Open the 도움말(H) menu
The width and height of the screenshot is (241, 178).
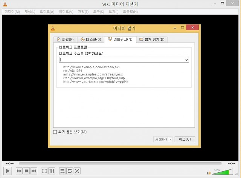tap(130, 12)
